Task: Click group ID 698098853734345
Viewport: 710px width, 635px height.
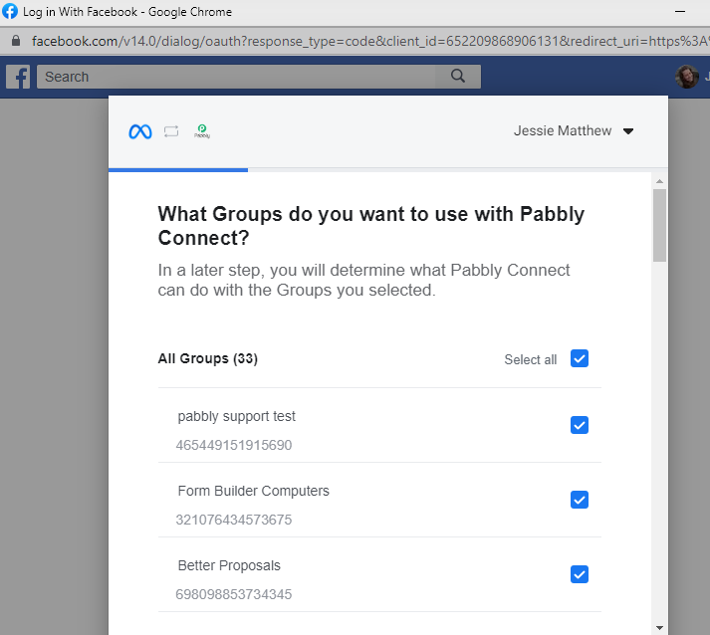Action: click(234, 594)
